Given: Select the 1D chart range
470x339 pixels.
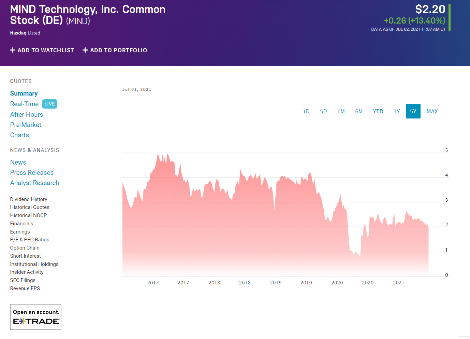Looking at the screenshot, I should pos(306,111).
